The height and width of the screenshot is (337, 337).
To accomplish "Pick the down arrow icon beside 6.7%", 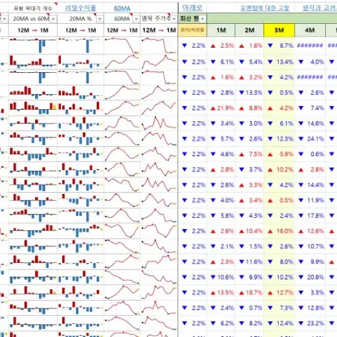I will (x=270, y=46).
